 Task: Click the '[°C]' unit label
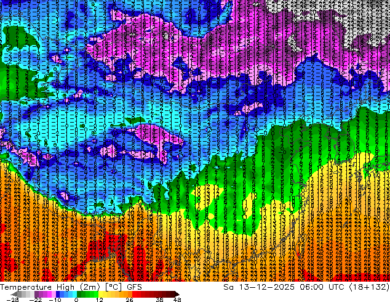pyautogui.click(x=113, y=287)
